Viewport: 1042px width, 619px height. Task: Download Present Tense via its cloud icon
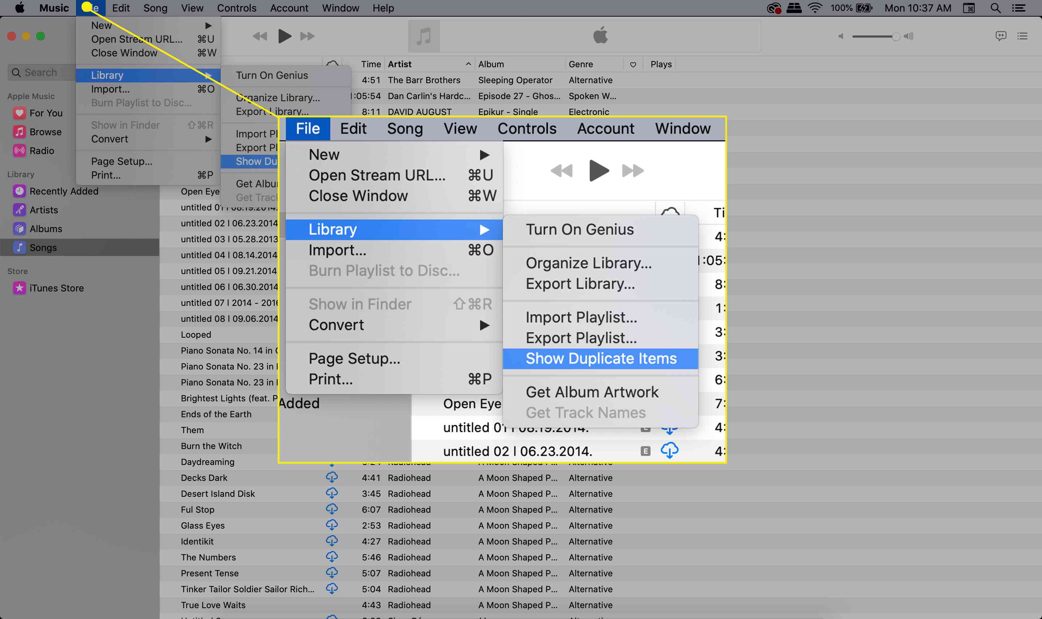pyautogui.click(x=332, y=573)
